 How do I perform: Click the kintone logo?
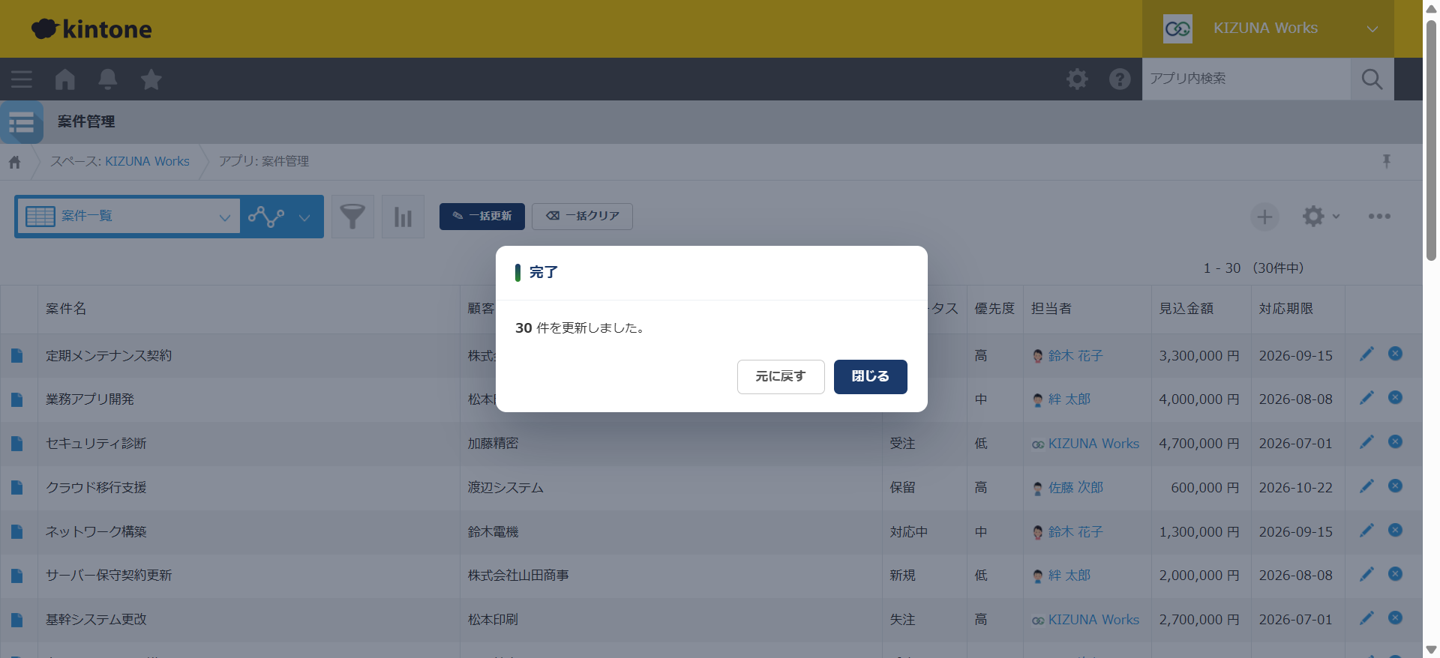91,29
